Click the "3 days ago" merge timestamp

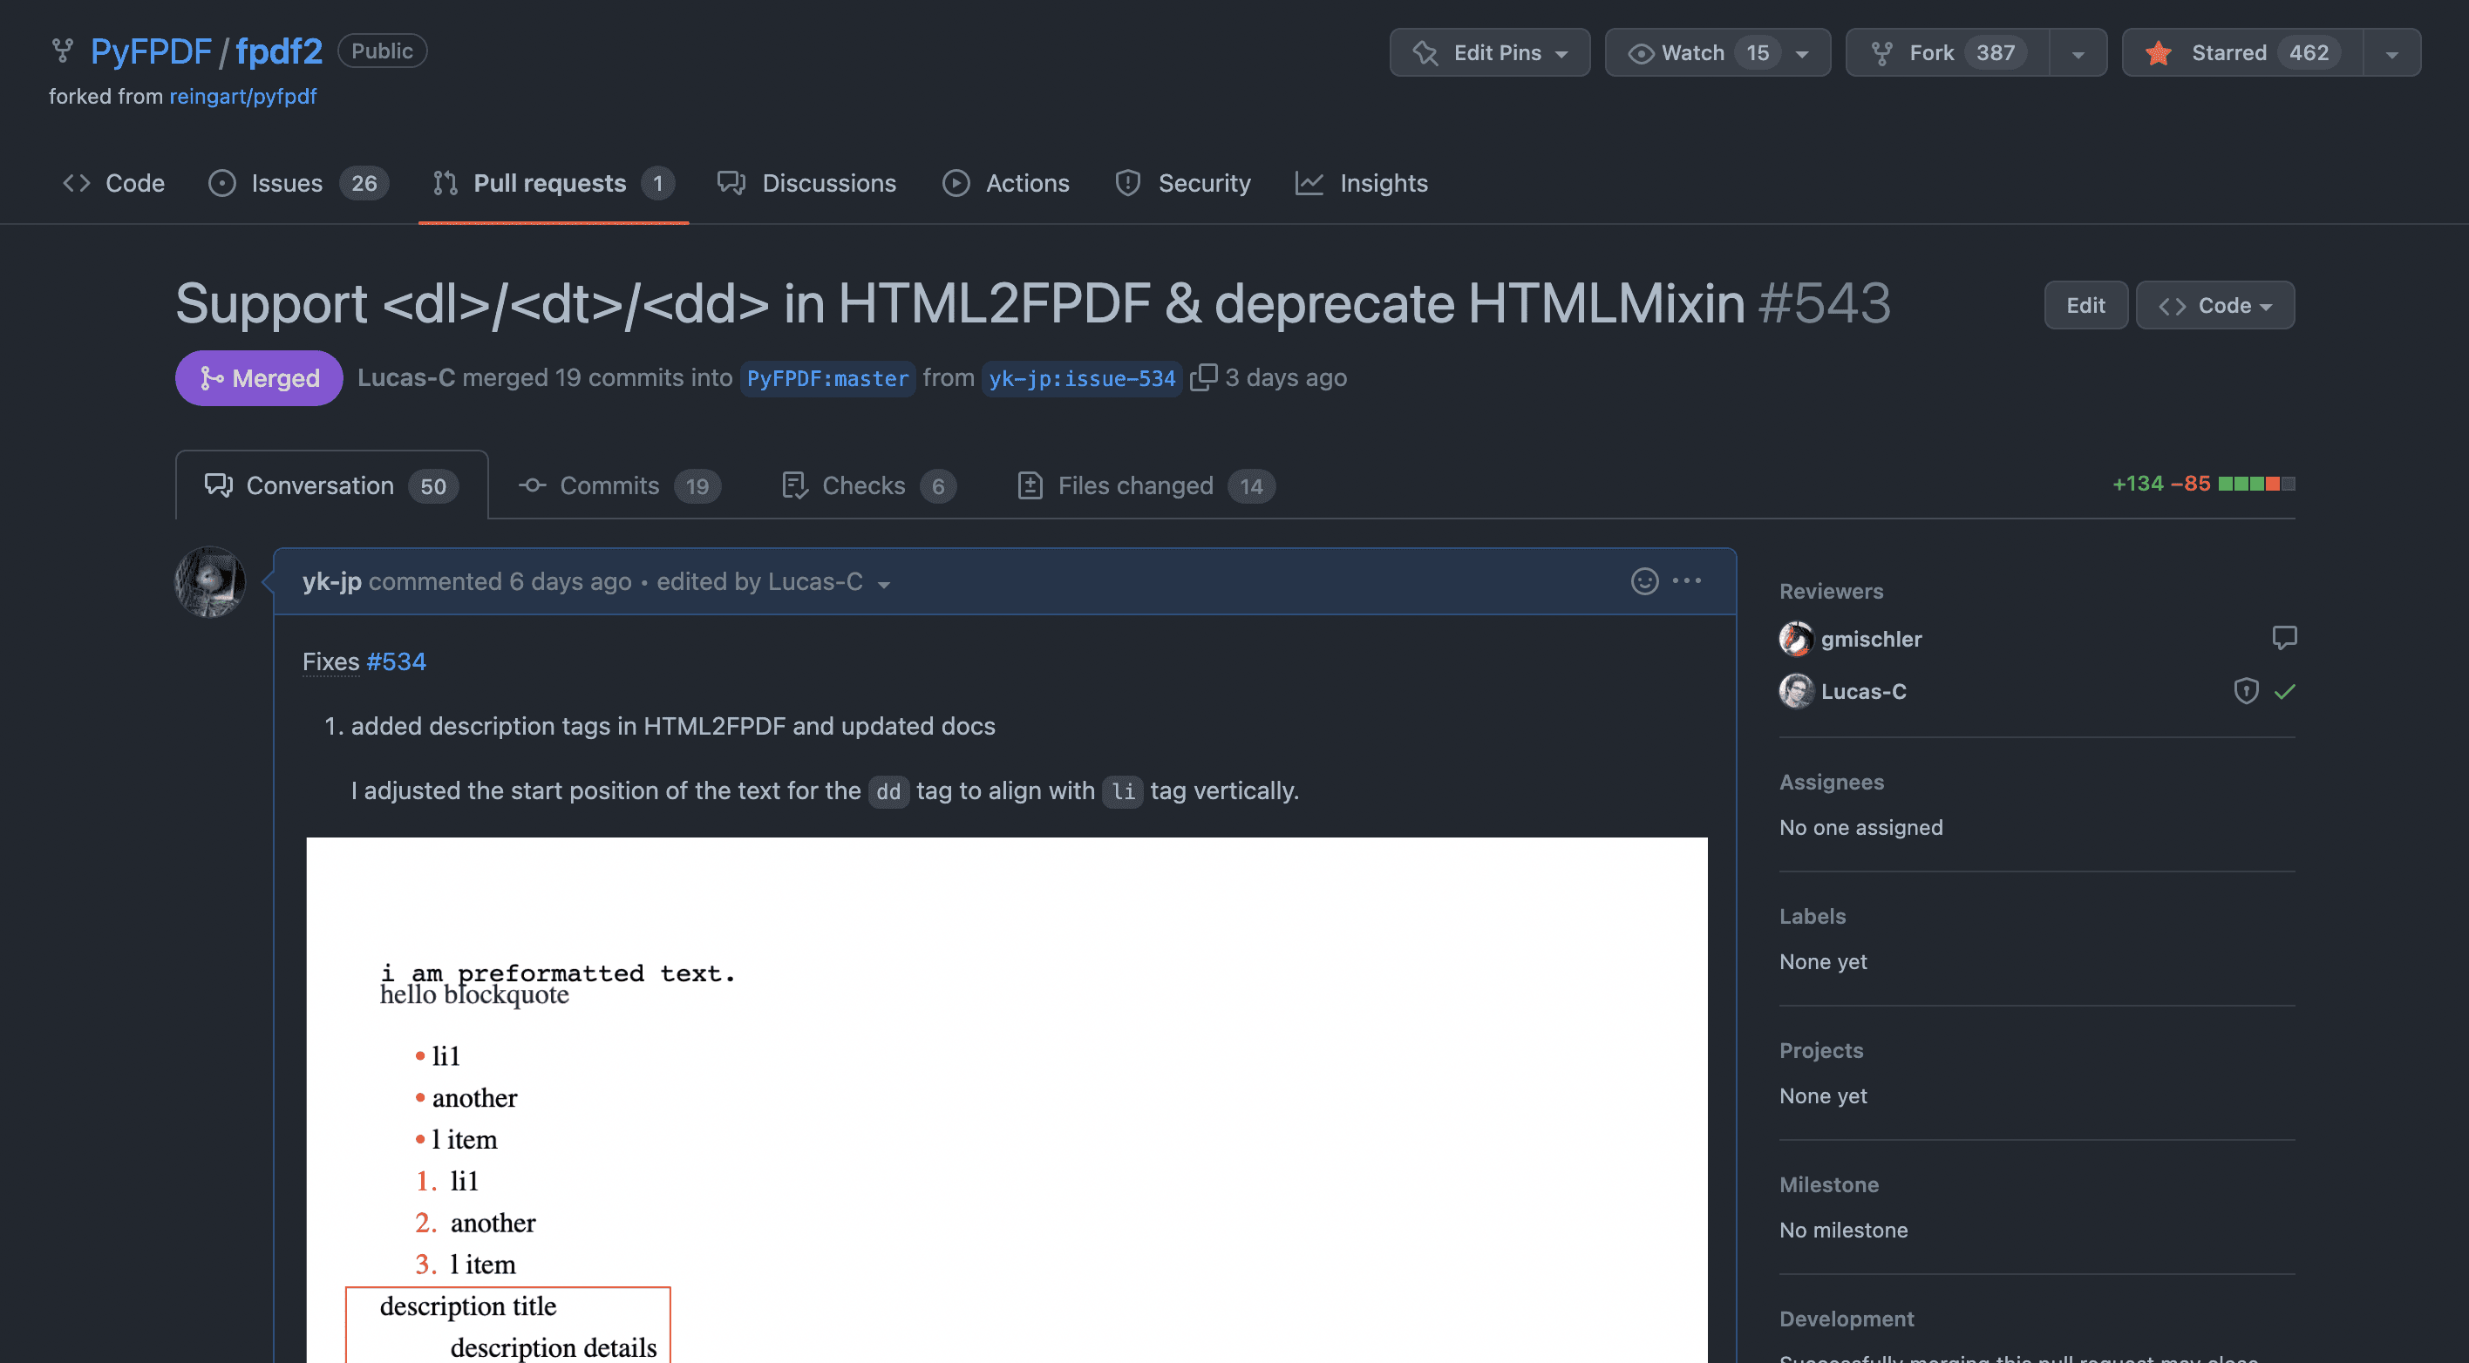coord(1285,377)
